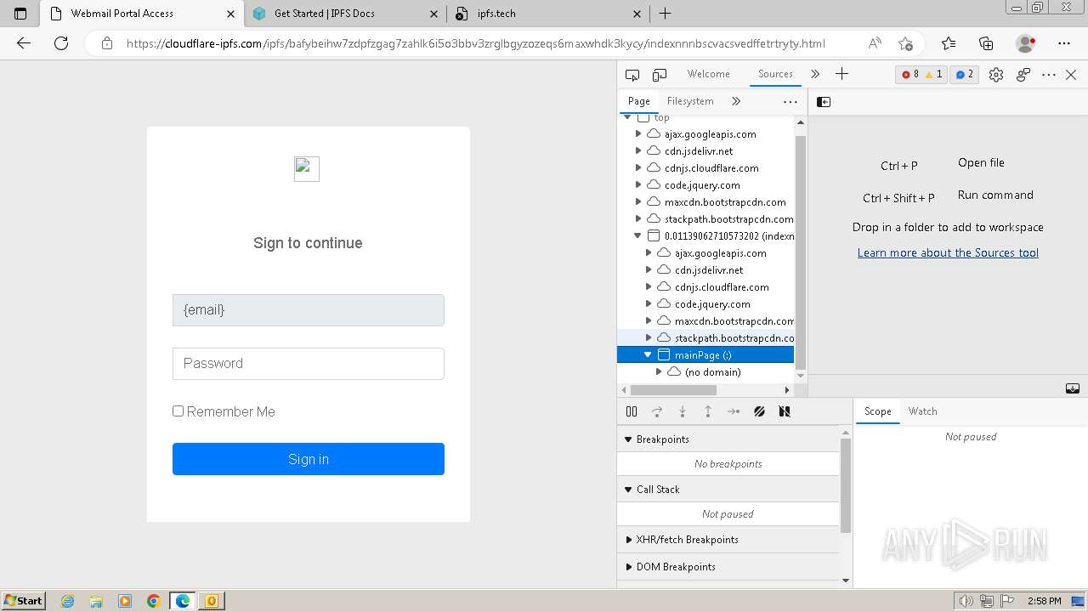Select top-level maxcdn.bootstrapcdn.com tree item
Screen dimensions: 1088x612
[725, 202]
